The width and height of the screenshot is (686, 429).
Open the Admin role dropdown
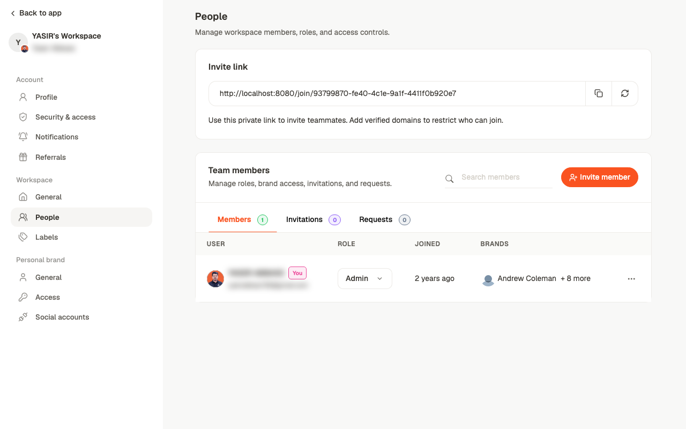coord(364,278)
